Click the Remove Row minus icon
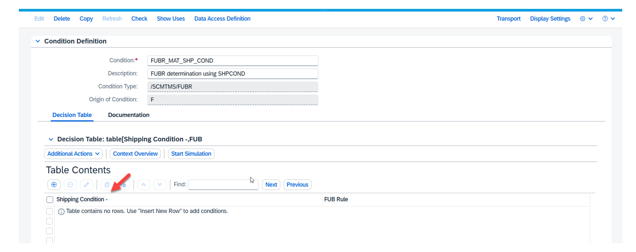The image size is (636, 252). click(70, 185)
